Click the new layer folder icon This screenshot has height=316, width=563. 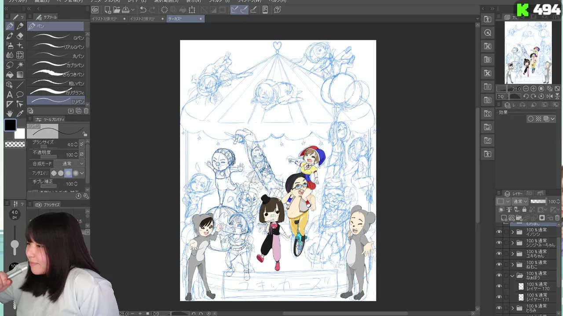click(x=519, y=218)
